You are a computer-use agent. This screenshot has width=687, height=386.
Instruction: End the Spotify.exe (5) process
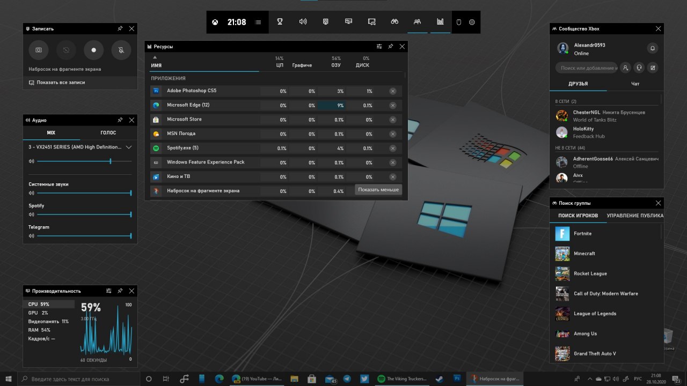[393, 148]
